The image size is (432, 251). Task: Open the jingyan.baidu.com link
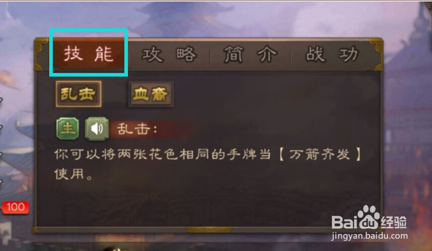click(x=370, y=236)
